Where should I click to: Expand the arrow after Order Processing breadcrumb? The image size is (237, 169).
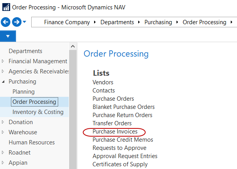tap(232, 22)
